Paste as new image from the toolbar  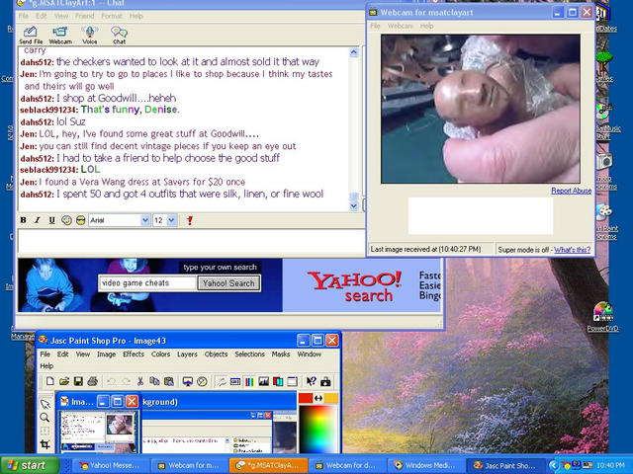click(169, 381)
